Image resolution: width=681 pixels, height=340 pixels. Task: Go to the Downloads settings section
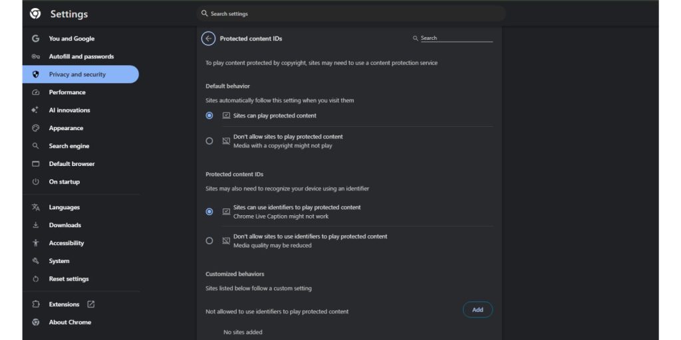point(65,225)
